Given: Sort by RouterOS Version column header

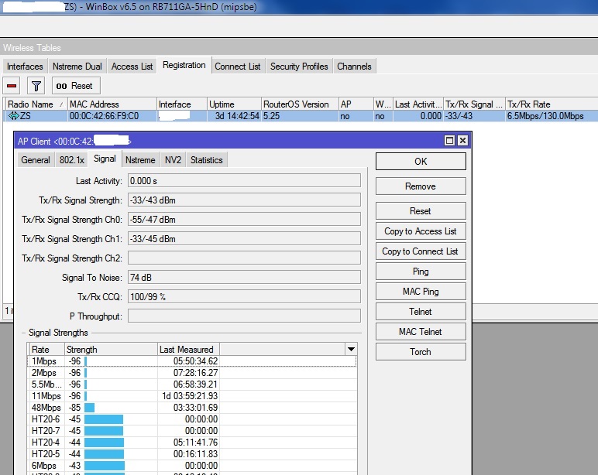Looking at the screenshot, I should point(300,104).
